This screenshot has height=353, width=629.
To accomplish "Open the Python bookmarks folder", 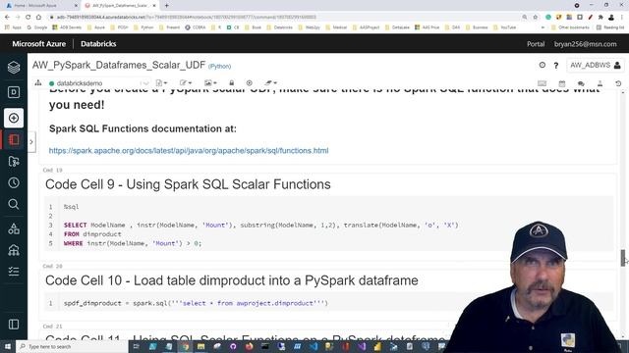I will coord(143,27).
